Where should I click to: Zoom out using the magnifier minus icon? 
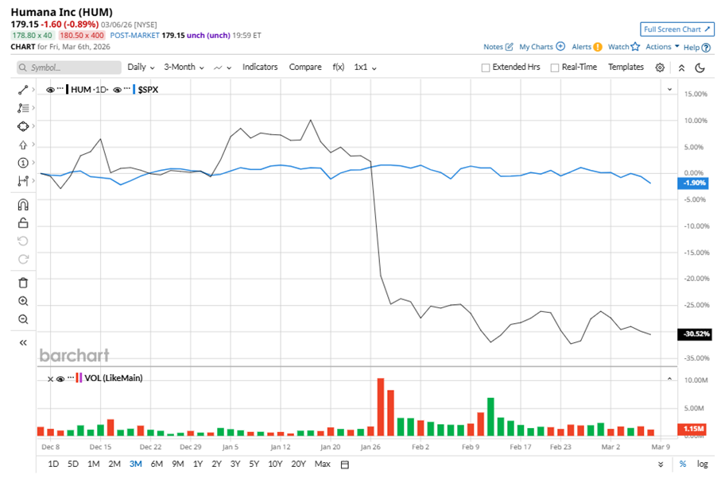[23, 319]
